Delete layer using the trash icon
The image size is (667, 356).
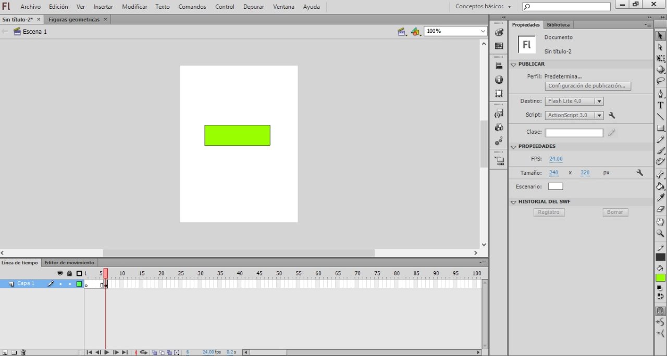pos(23,352)
